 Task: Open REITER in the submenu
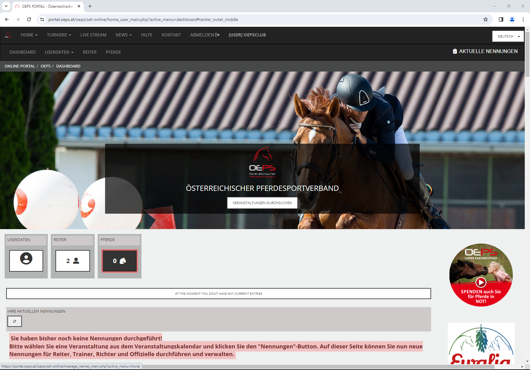90,52
